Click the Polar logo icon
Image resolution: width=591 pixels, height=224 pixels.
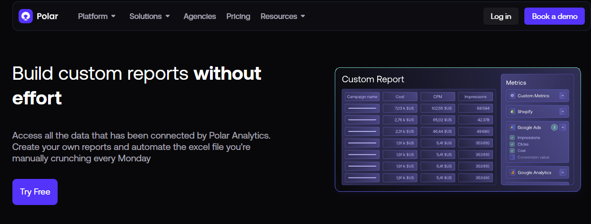point(26,16)
